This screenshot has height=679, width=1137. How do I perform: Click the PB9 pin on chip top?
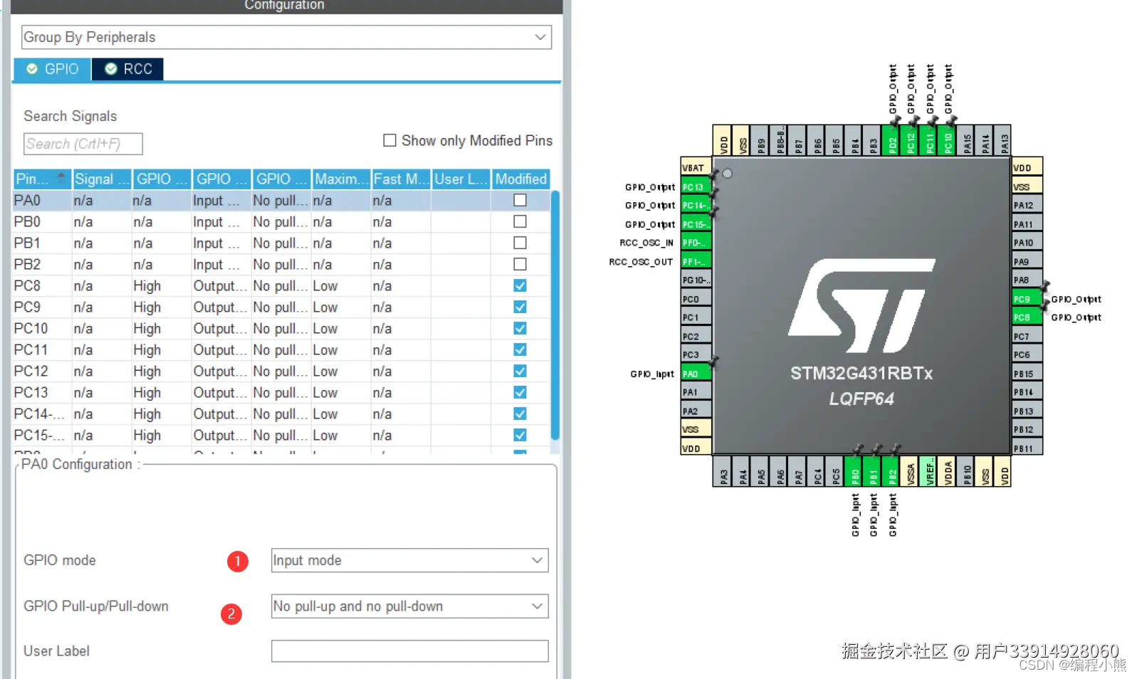760,140
